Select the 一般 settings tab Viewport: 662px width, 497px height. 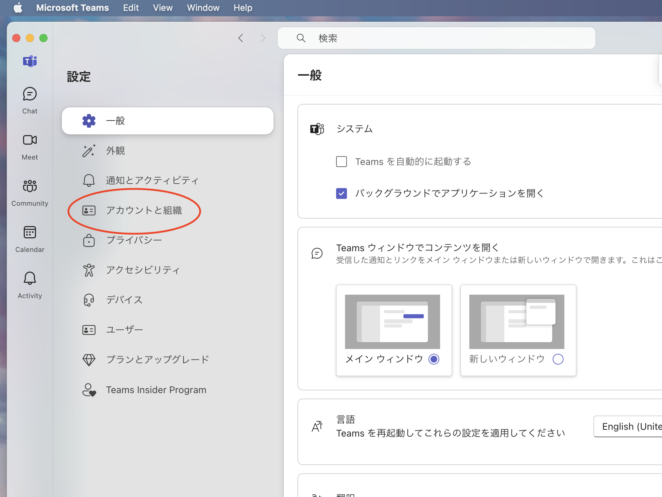click(x=168, y=121)
